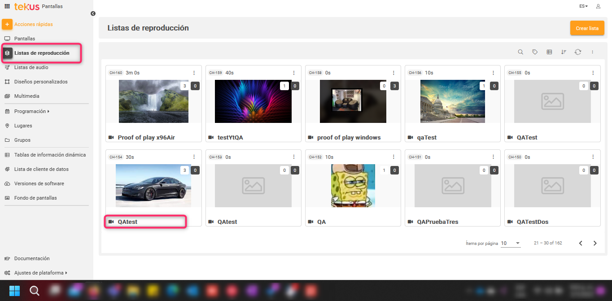Image resolution: width=612 pixels, height=301 pixels.
Task: Open the three-dot menu on testYtQA card
Action: click(294, 73)
